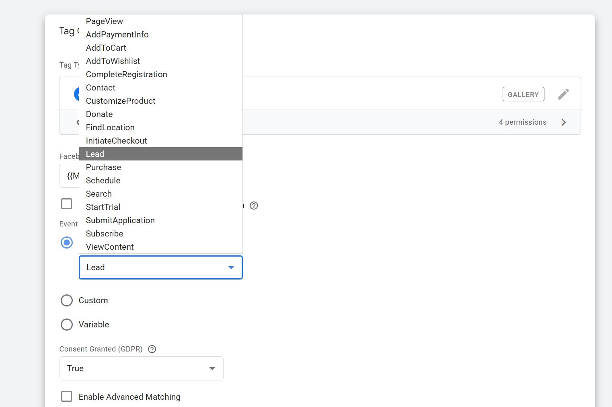
Task: Select the Variable radio button
Action: 67,325
